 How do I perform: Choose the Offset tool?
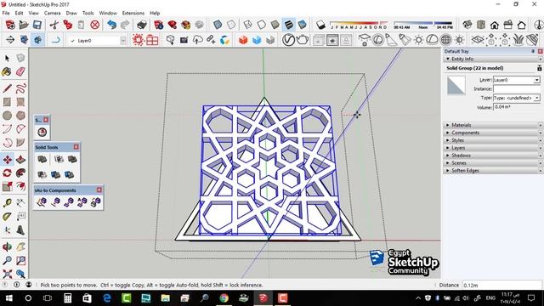20,187
